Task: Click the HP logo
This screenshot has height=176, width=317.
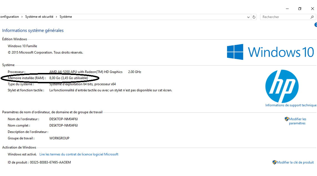Action: click(282, 86)
